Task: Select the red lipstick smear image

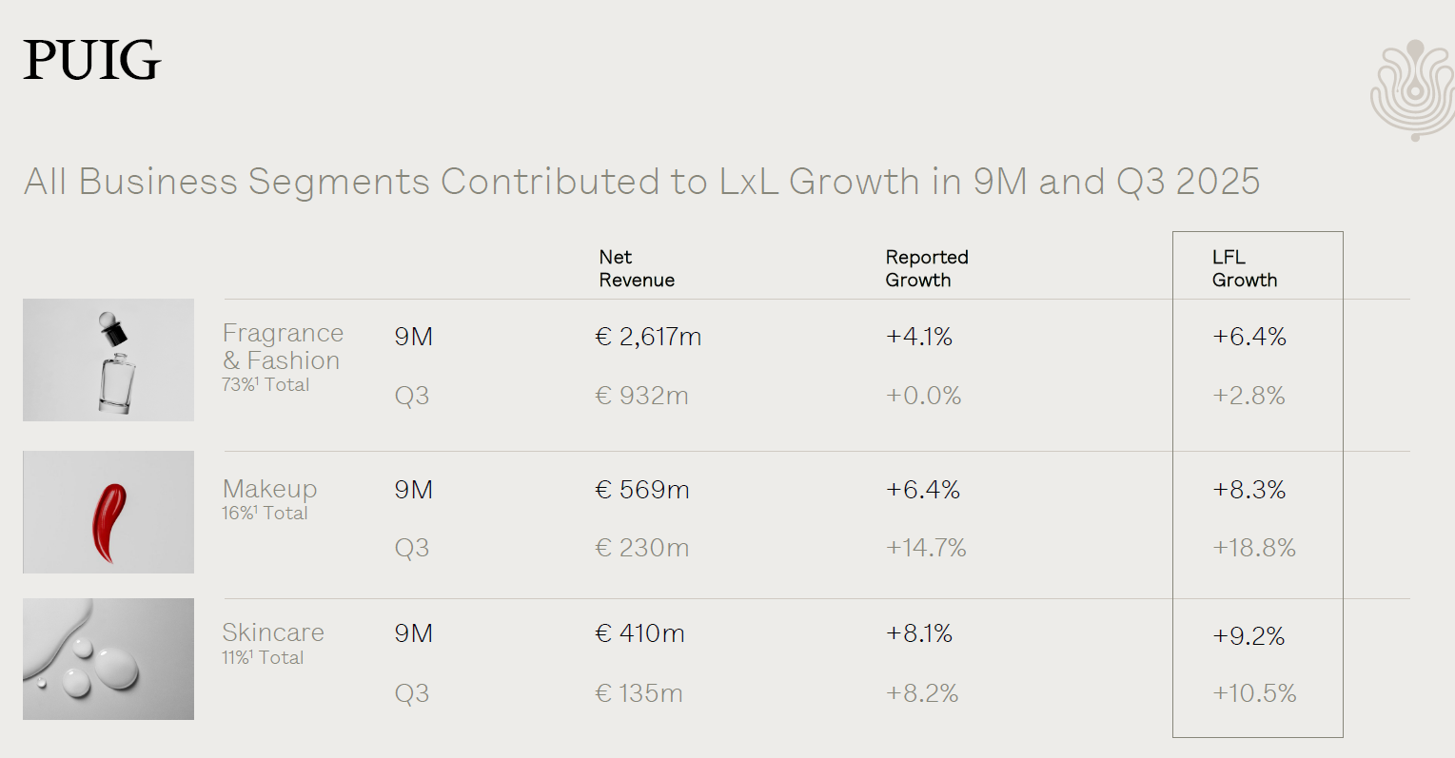Action: 108,513
